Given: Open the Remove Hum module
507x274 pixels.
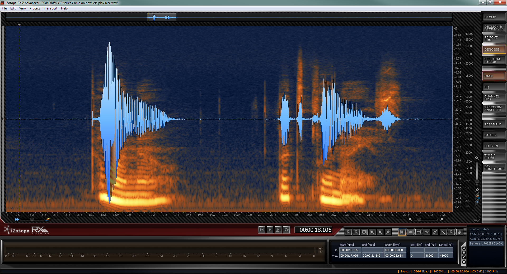Looking at the screenshot, I should 494,39.
